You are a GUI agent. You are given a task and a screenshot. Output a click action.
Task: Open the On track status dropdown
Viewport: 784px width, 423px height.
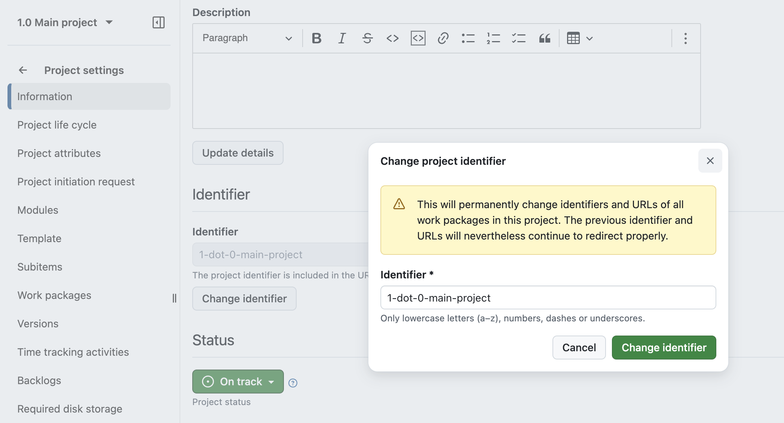238,382
